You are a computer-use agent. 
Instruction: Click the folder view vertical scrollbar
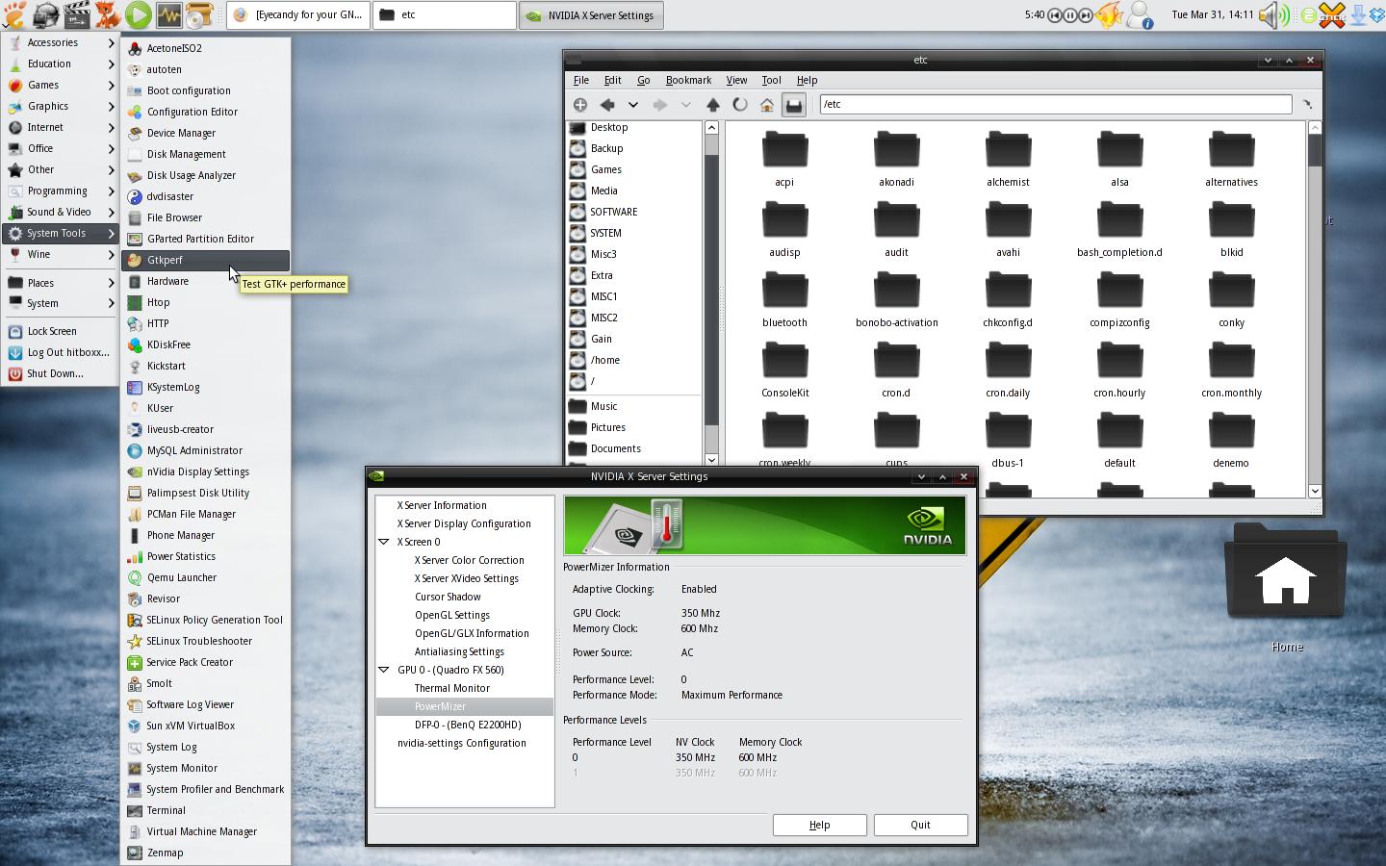pos(1315,309)
